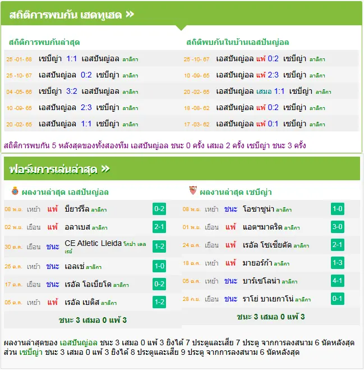The height and width of the screenshot is (370, 364).
Task: Click the 17-03-62 match date
Action: pos(197,124)
